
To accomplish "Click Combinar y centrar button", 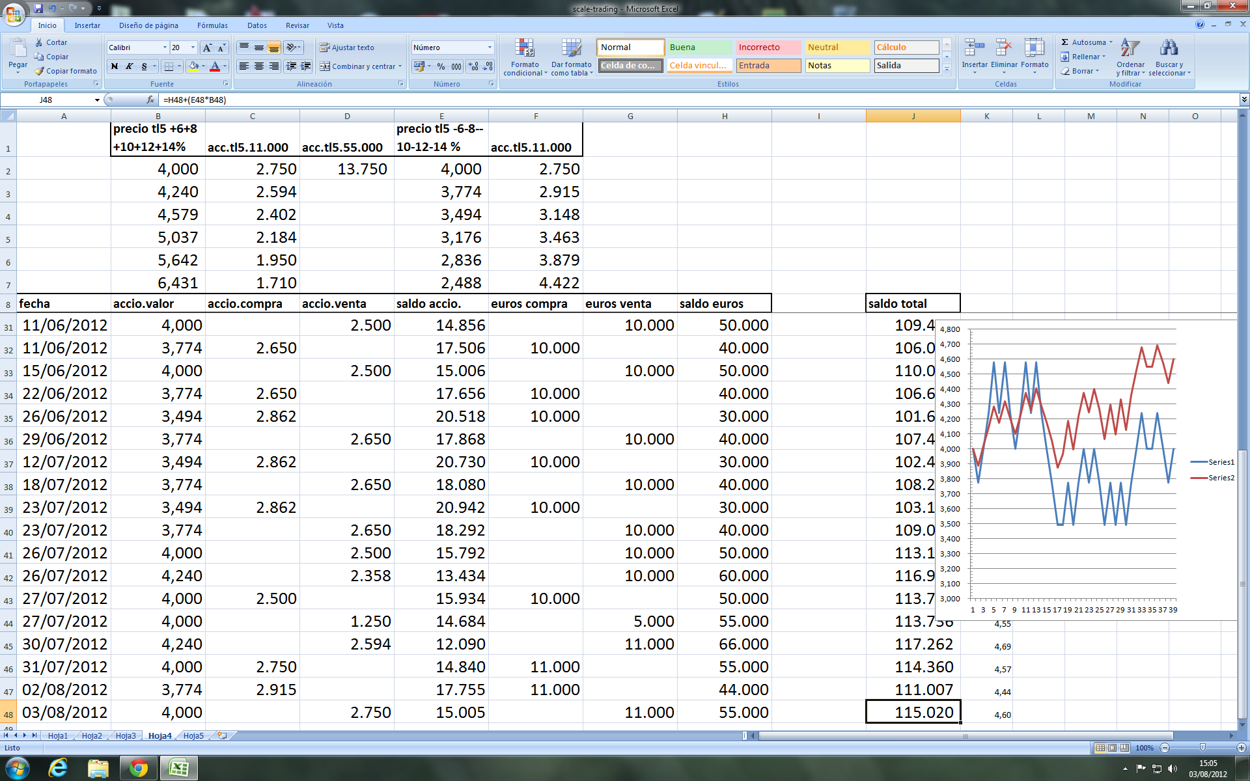I will [x=357, y=66].
